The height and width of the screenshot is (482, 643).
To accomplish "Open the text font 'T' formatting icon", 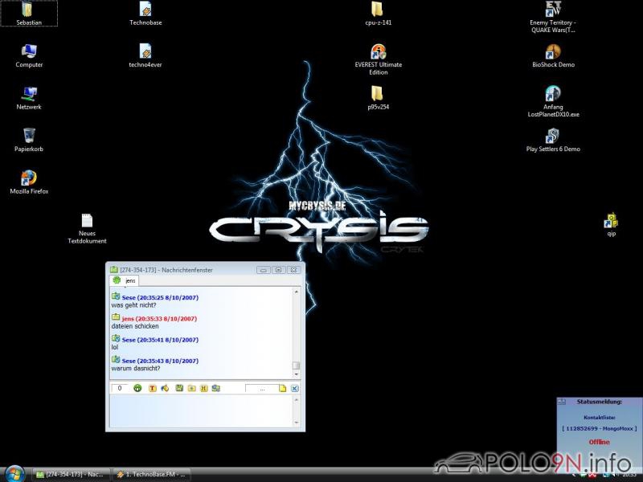I will tap(152, 388).
